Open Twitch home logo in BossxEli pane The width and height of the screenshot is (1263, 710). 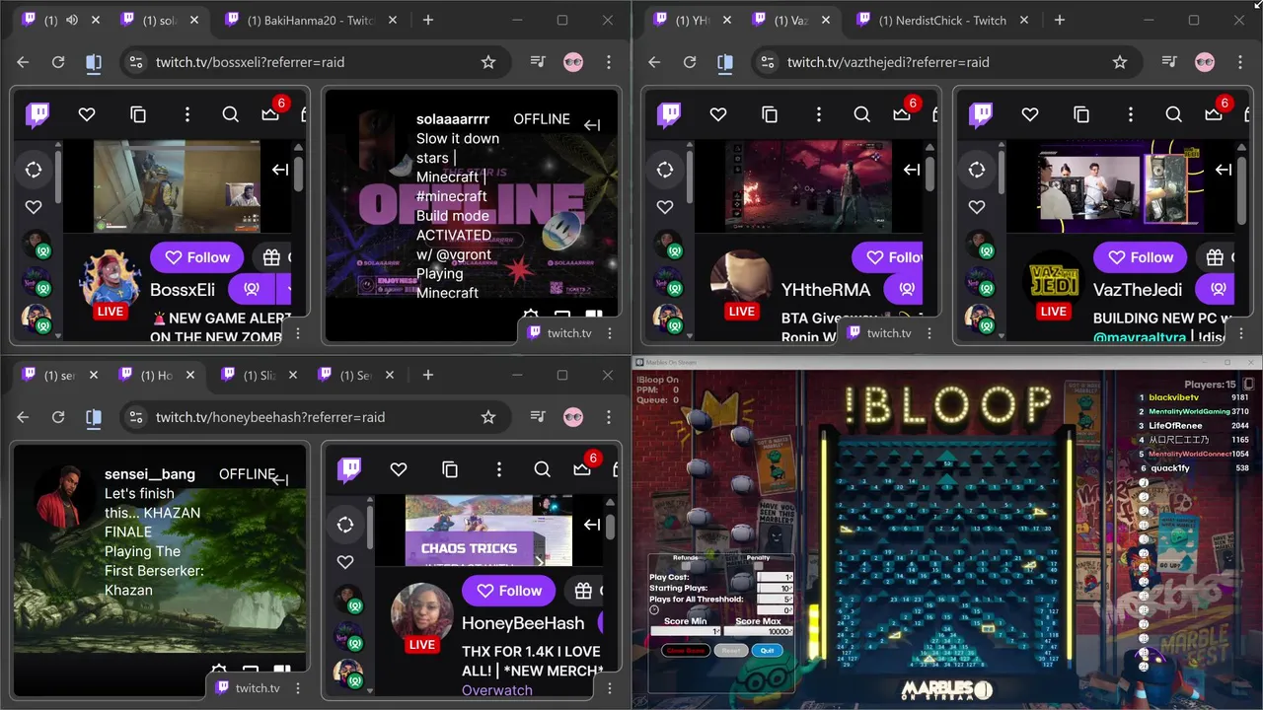point(37,115)
